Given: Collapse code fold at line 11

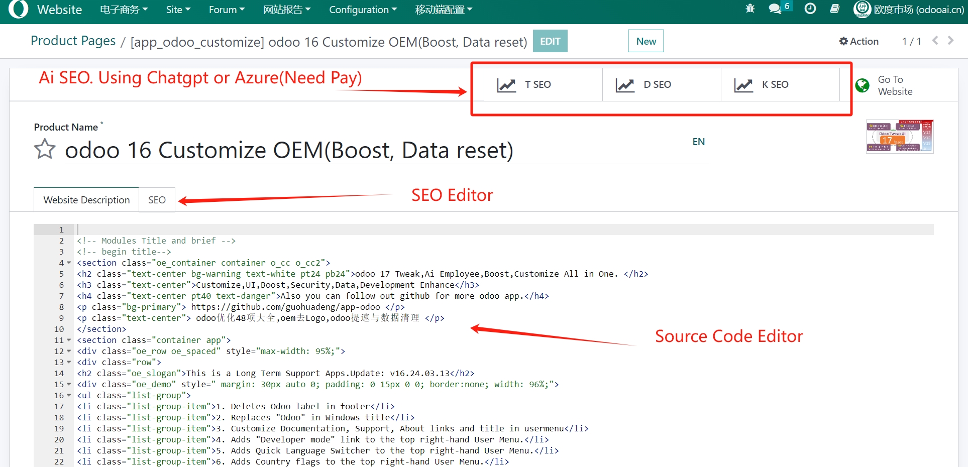Looking at the screenshot, I should (69, 340).
